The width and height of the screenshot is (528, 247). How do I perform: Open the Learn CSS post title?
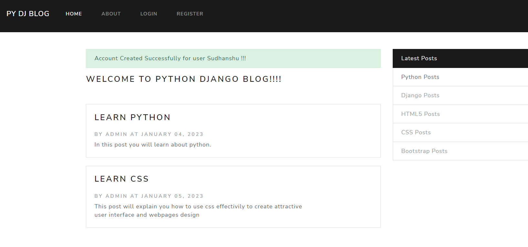[121, 179]
